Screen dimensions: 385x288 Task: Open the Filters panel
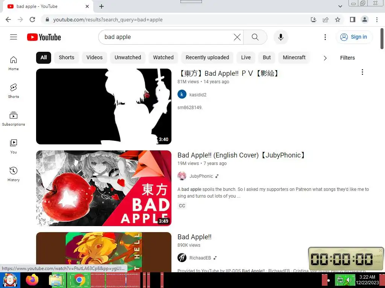coord(347,58)
